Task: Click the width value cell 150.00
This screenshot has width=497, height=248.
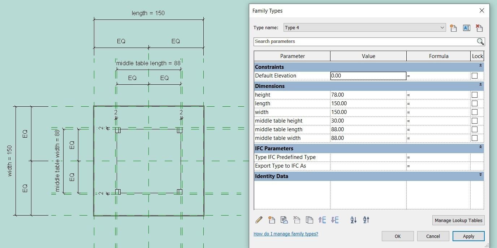Action: [x=368, y=112]
